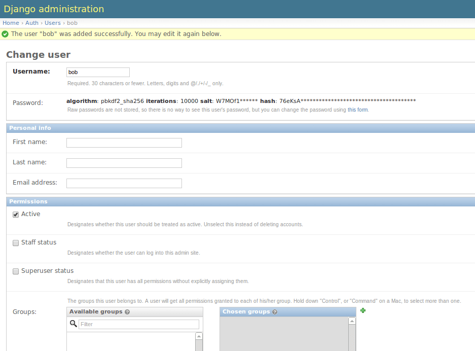Screen dimensions: 475x351
Task: Click the Chosen groups help question icon
Action: coord(275,312)
